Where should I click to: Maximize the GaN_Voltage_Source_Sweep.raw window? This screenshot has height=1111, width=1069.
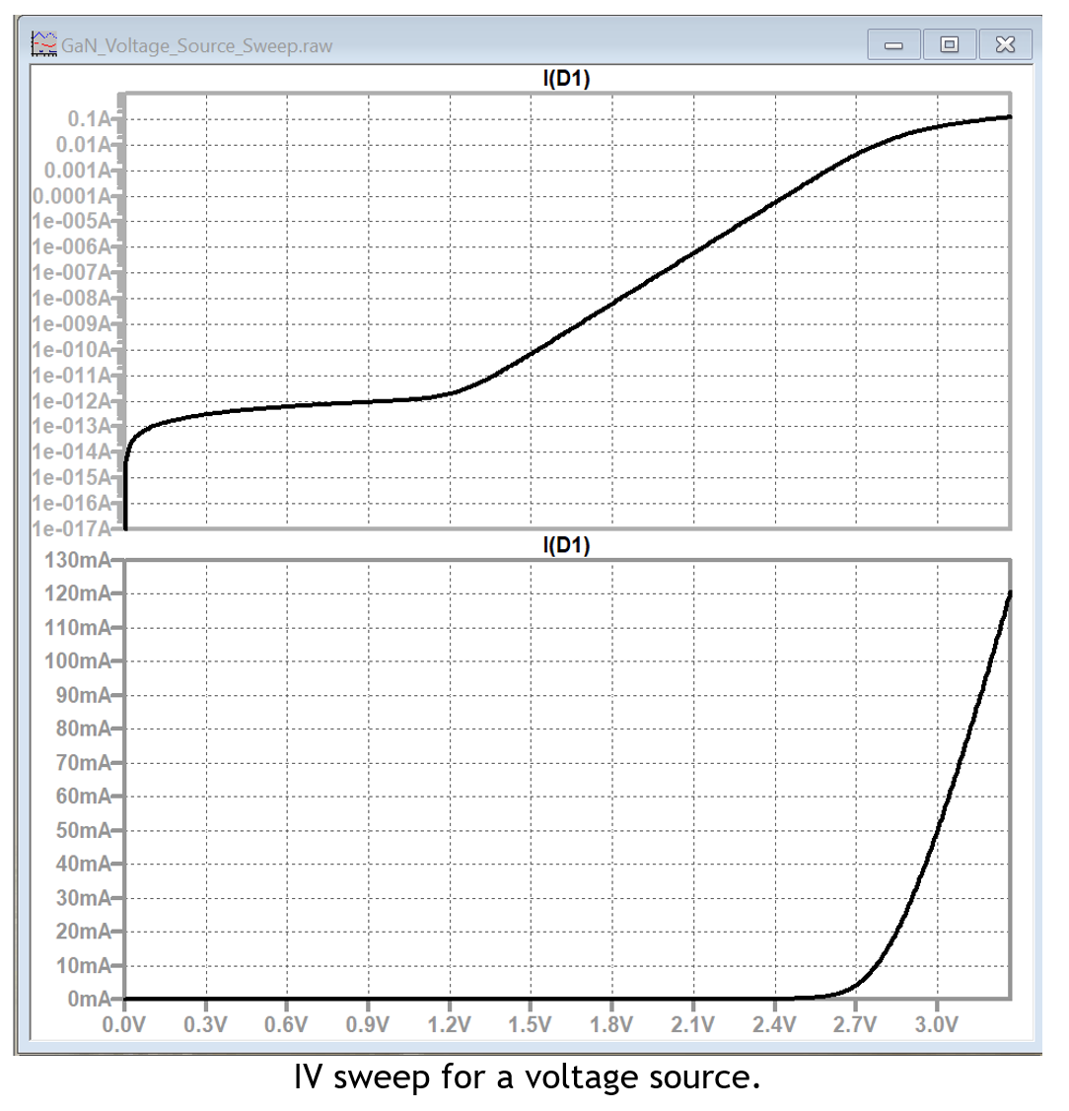(950, 44)
